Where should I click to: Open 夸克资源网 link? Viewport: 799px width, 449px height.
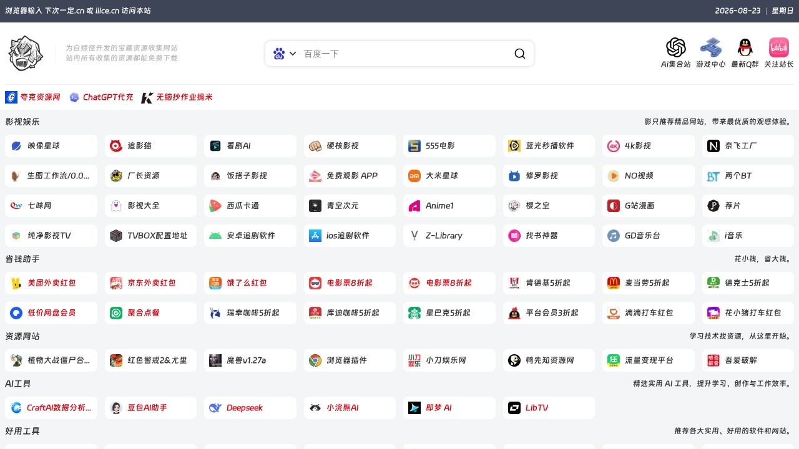(x=33, y=97)
